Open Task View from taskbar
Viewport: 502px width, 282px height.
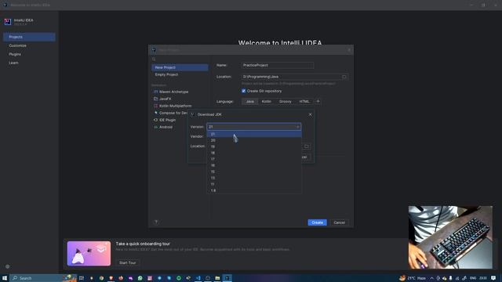82,278
